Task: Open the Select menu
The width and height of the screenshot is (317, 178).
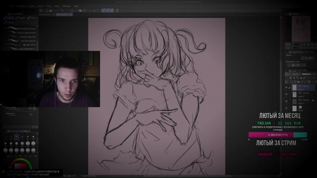Action: coord(41,6)
